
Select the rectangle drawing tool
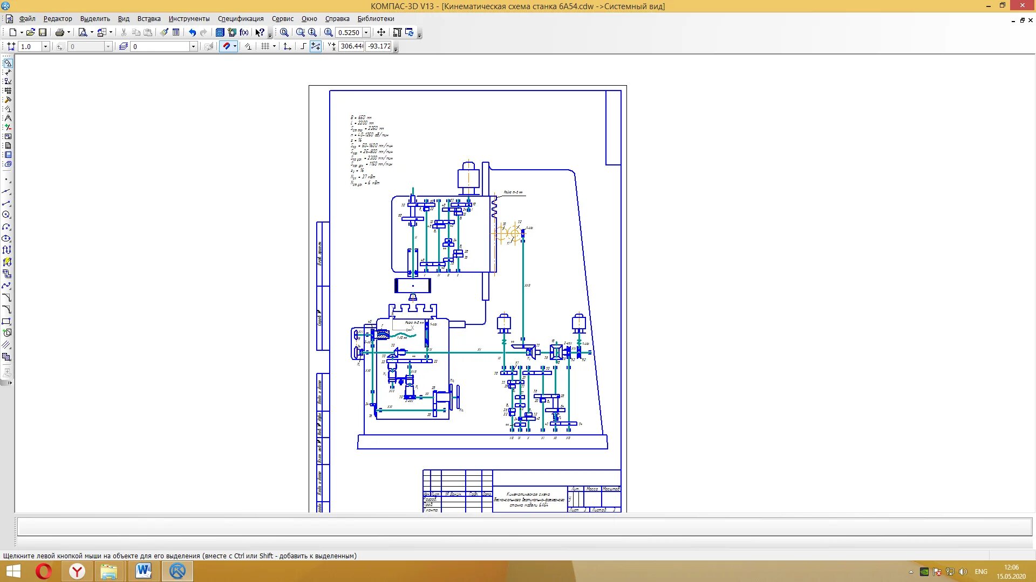[x=6, y=321]
